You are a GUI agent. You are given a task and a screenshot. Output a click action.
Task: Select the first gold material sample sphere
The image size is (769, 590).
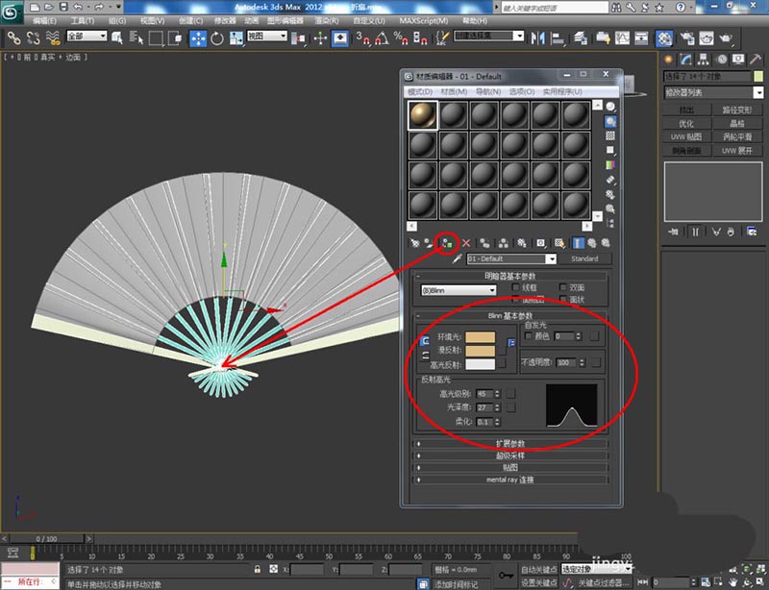point(422,115)
